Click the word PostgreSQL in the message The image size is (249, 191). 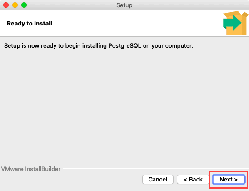tap(124, 46)
